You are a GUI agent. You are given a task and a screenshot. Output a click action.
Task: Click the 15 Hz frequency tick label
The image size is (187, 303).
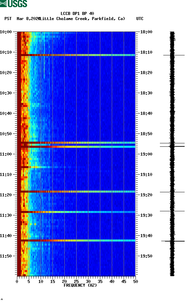(x=53, y=282)
